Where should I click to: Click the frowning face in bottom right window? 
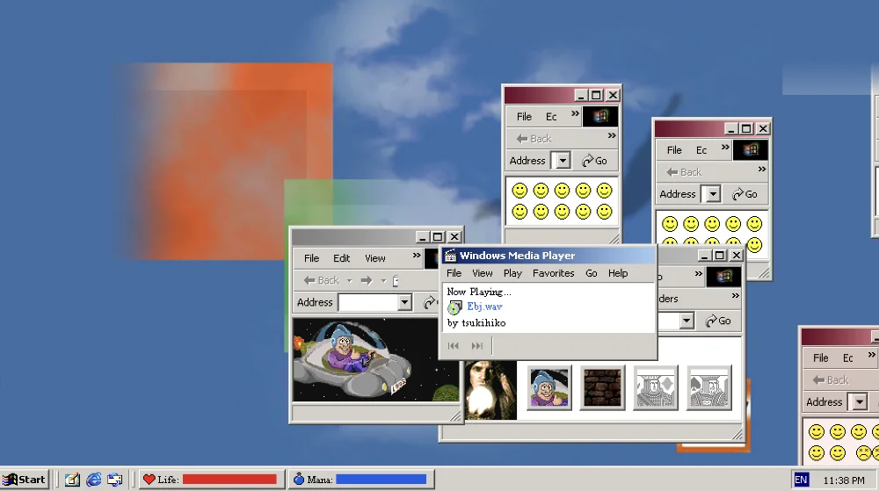click(864, 453)
